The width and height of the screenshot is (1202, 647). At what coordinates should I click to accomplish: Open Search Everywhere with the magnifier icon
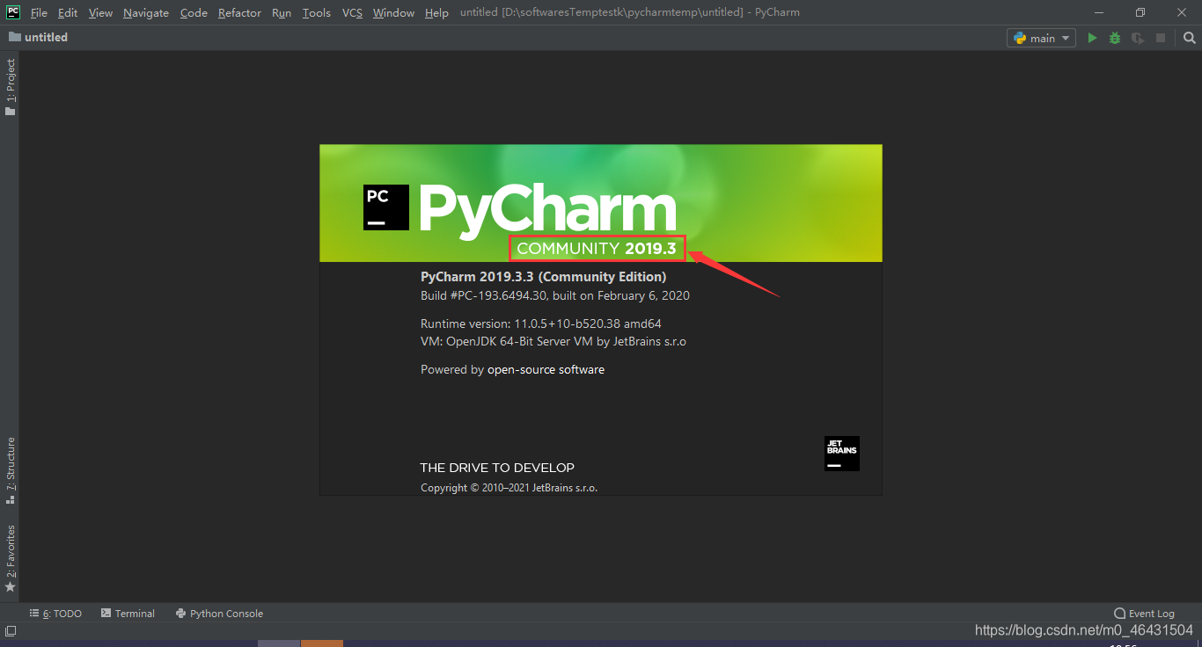1190,38
